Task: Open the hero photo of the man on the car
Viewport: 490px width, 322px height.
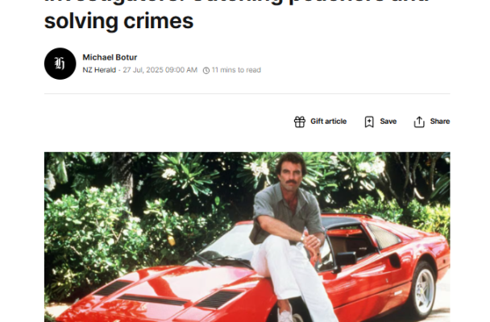Action: (247, 237)
